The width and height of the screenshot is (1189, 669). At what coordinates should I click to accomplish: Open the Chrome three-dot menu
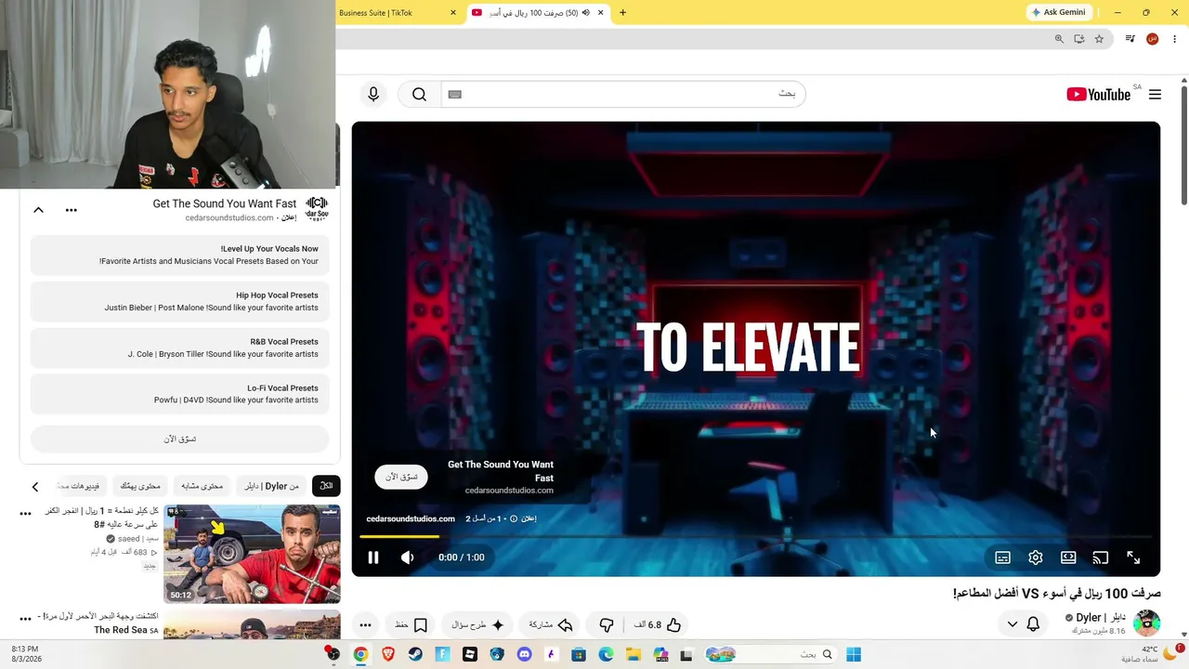(x=1174, y=39)
